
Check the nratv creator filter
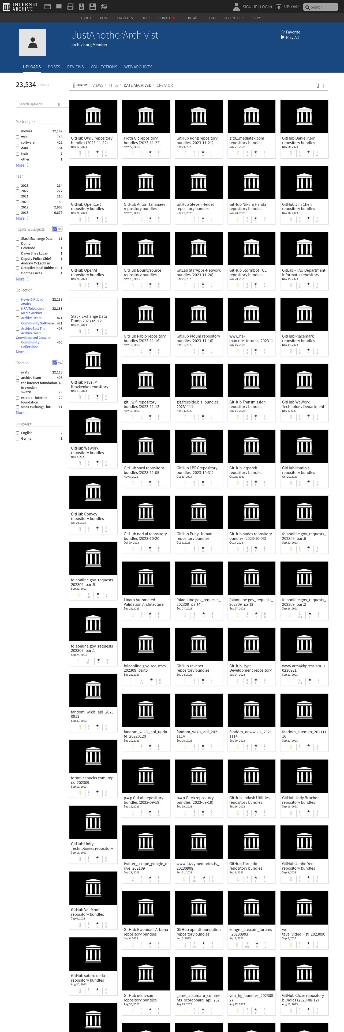click(x=18, y=373)
